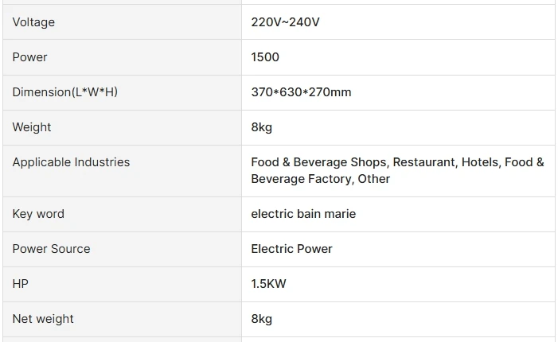Click the Dimension(L*W*H) label
The image size is (558, 342).
coord(64,92)
